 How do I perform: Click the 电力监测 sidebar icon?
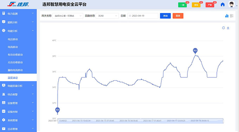tap(4, 13)
